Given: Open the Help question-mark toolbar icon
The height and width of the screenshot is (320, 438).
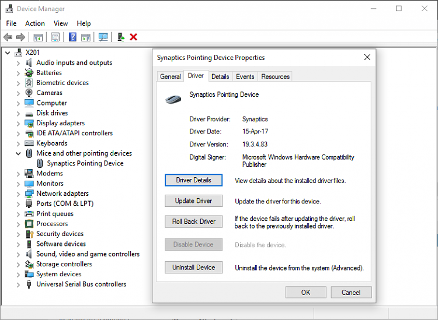Looking at the screenshot, I should coord(72,37).
